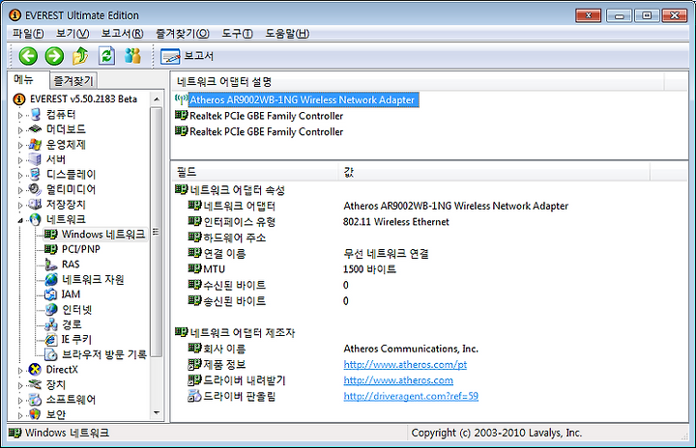This screenshot has width=696, height=448.
Task: Click the 회사 이름 field row
Action: click(224, 349)
